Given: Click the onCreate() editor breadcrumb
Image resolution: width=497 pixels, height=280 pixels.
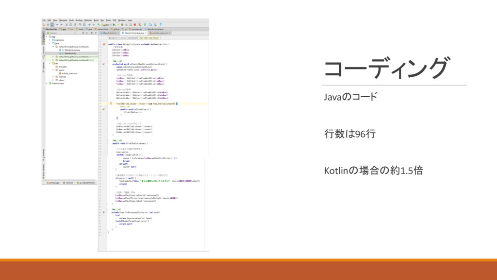Looking at the screenshot, I should coord(133,38).
